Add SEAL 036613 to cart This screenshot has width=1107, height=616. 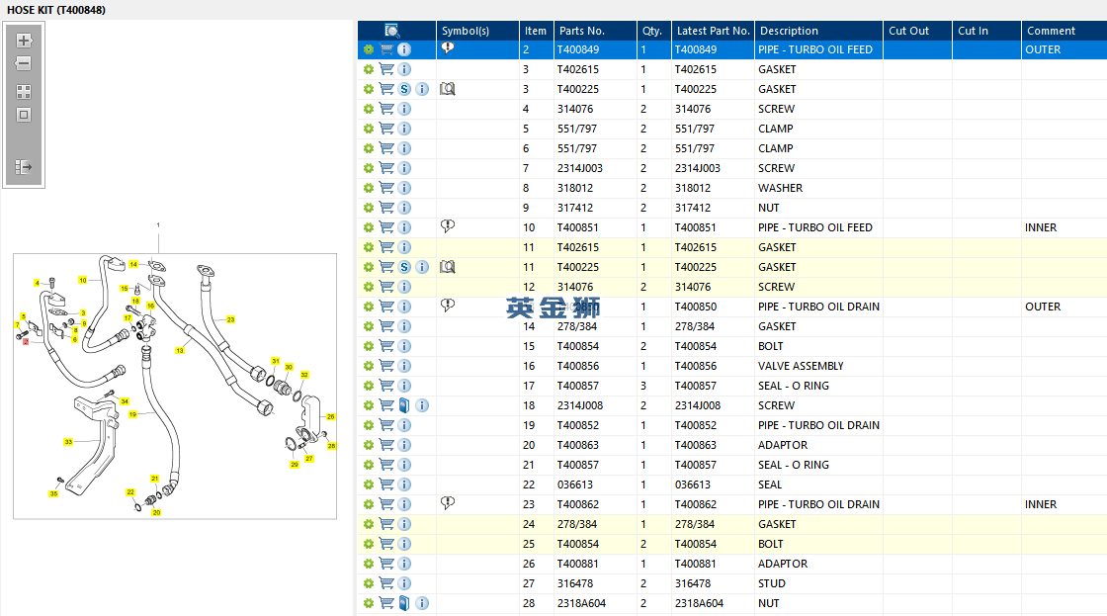click(x=386, y=484)
